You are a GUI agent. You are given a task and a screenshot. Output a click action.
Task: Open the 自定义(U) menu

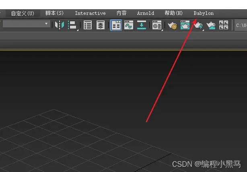(23, 13)
